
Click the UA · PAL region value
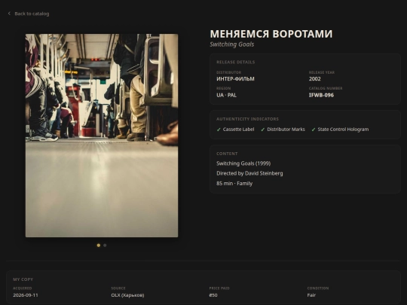click(226, 95)
